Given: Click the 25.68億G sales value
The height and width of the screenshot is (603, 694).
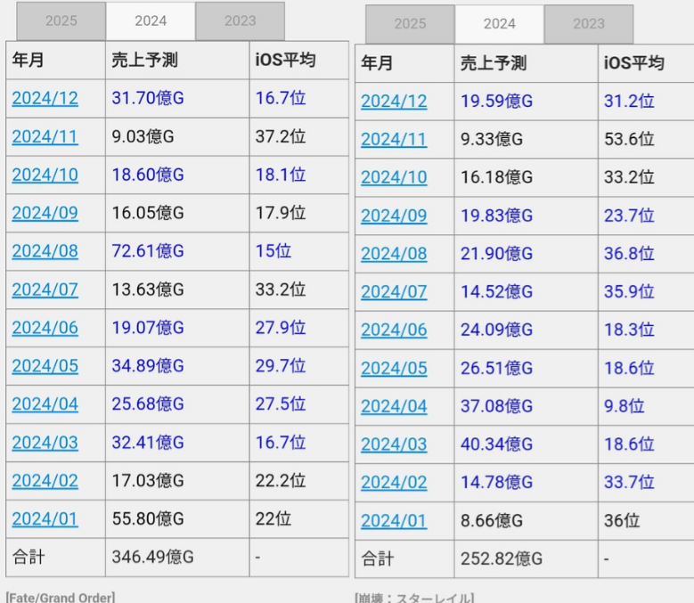Looking at the screenshot, I should click(x=148, y=403).
